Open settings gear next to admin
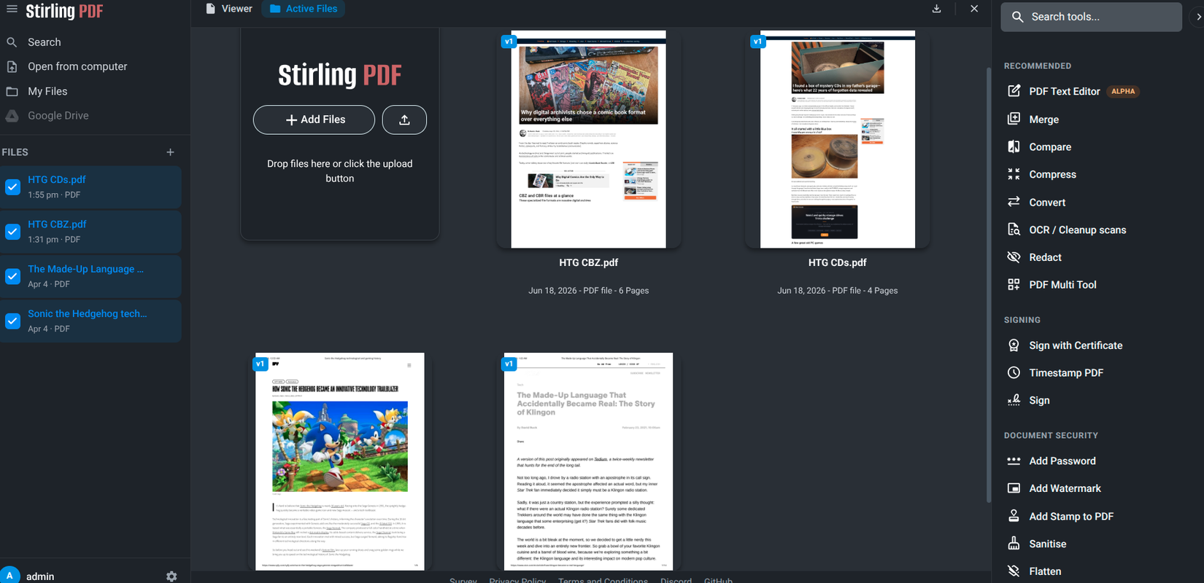Screen dimensions: 1204x583 [x=171, y=576]
